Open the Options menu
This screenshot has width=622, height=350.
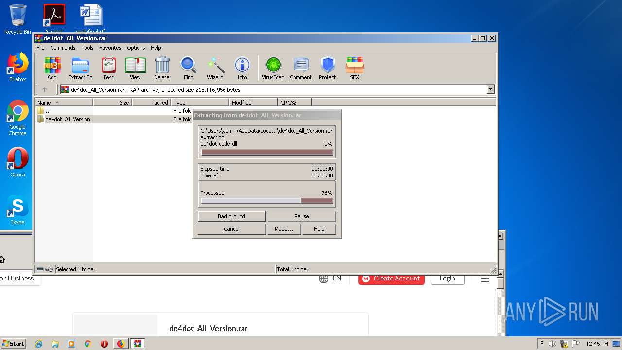point(136,48)
